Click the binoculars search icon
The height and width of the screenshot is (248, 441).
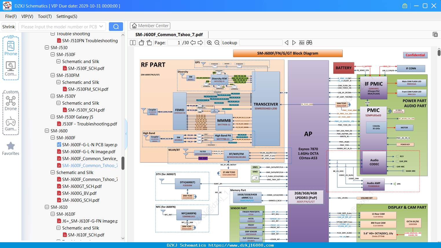pos(309,43)
